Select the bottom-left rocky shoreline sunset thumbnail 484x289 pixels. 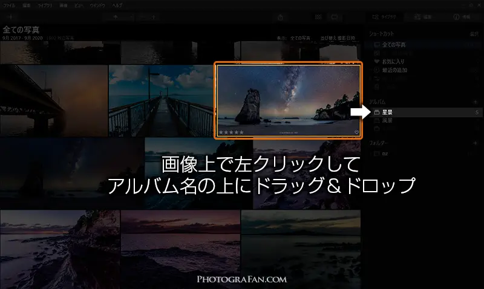(60, 249)
